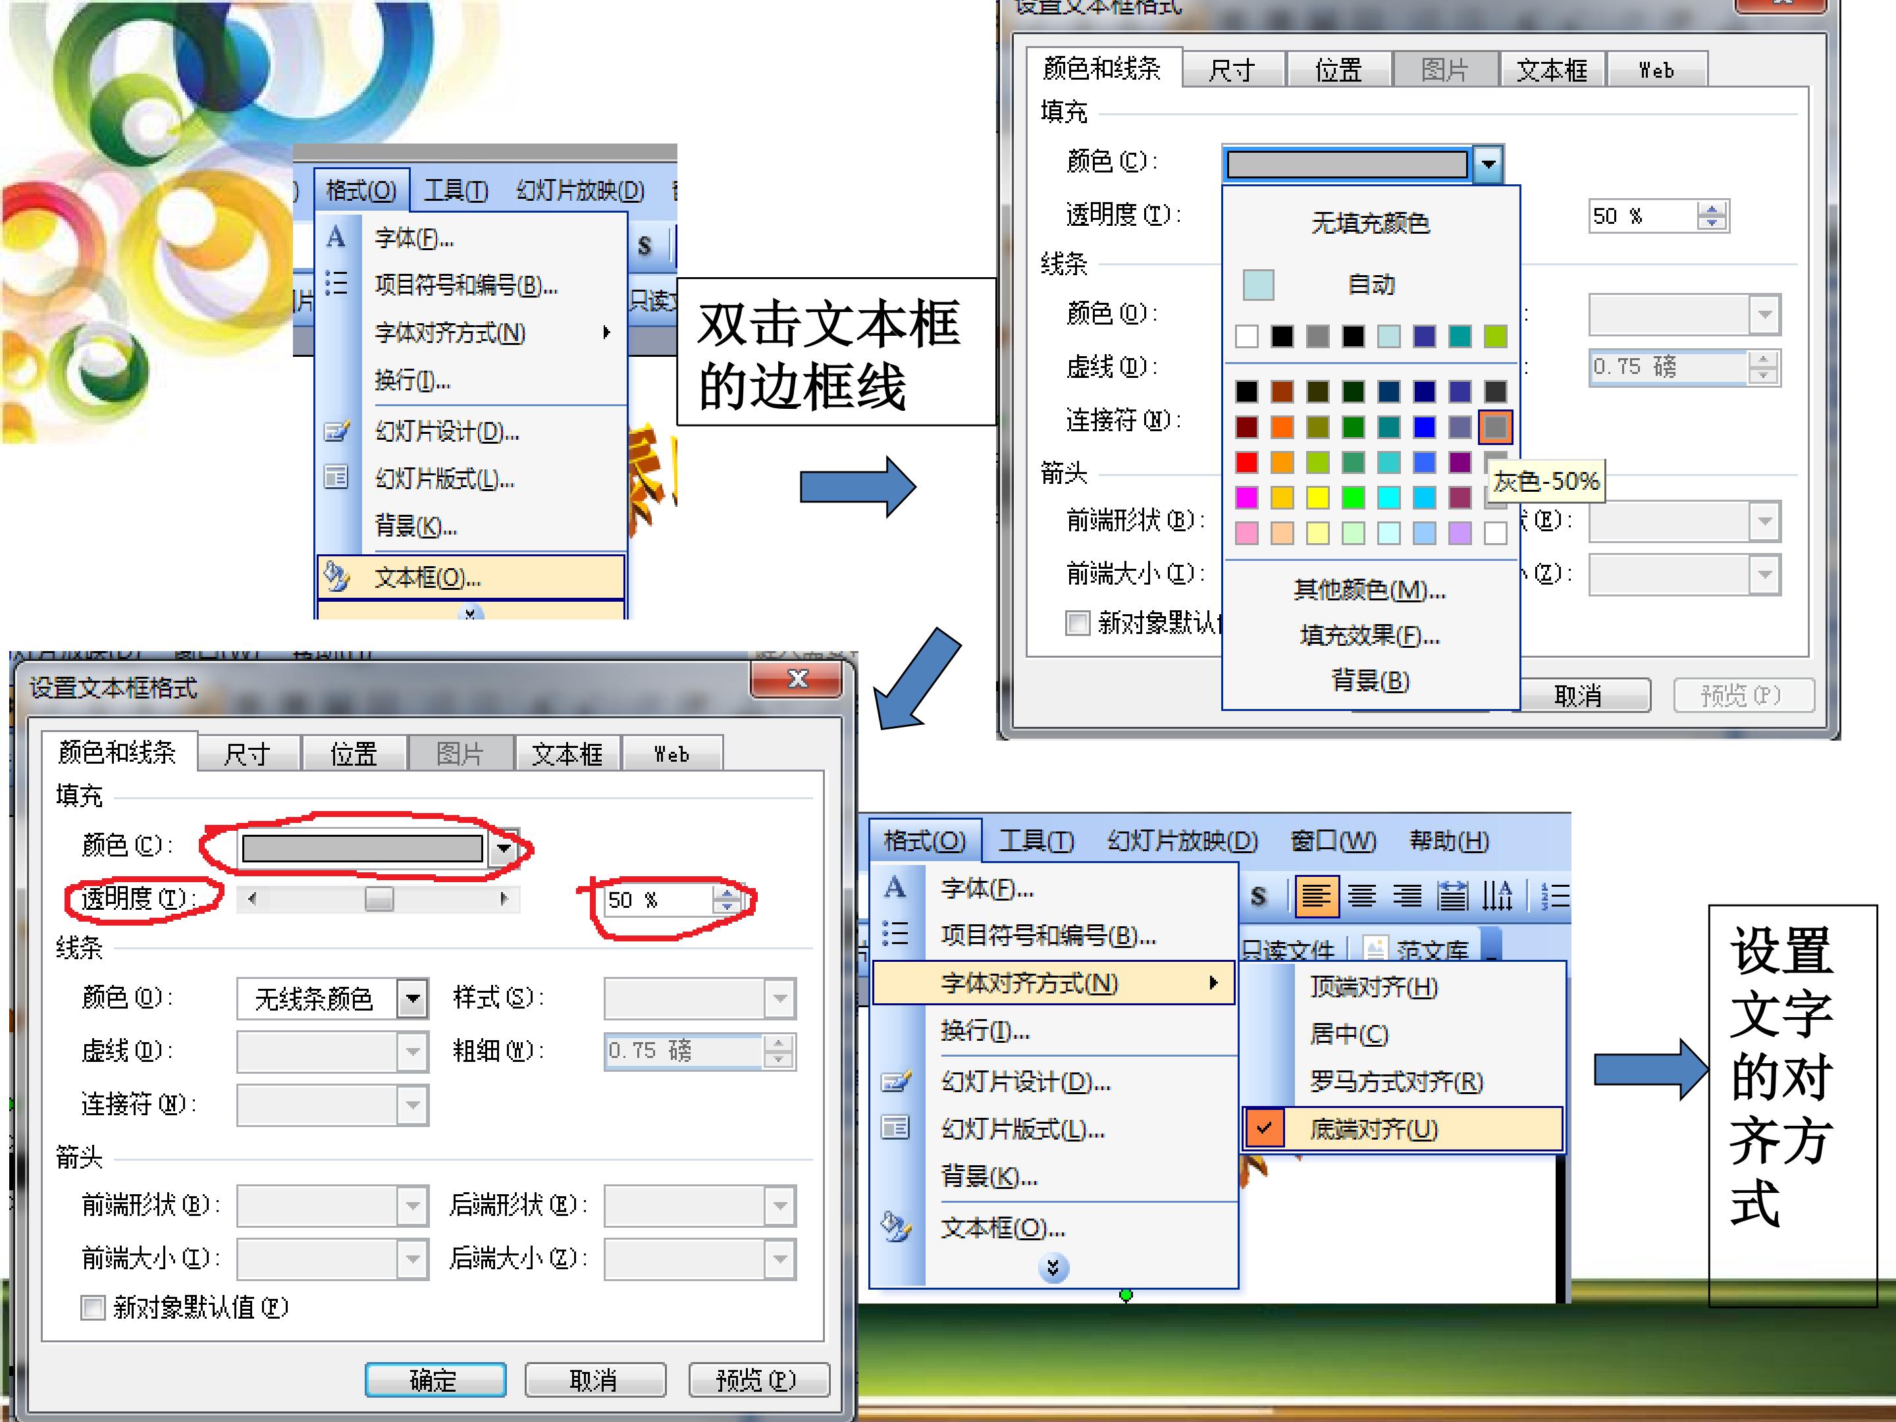This screenshot has width=1896, height=1422.
Task: Click the text shadow S icon next to align-left
Action: (x=1258, y=897)
